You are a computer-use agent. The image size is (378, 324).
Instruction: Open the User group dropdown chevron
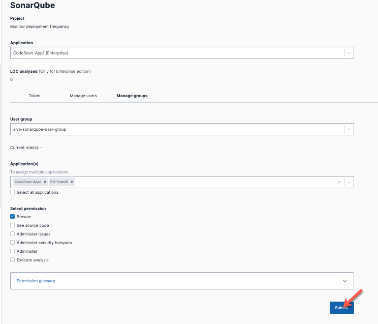click(x=349, y=129)
